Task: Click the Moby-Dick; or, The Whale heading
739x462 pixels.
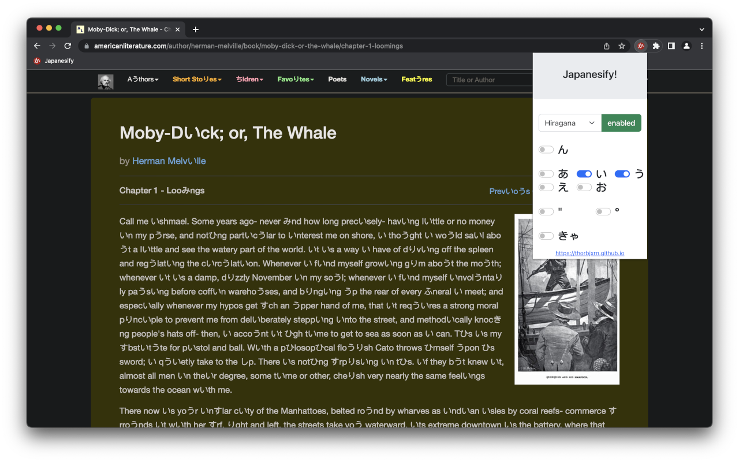Action: coord(228,133)
